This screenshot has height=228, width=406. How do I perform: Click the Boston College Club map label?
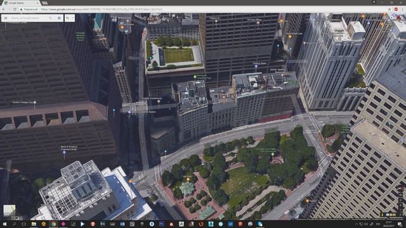coord(23,103)
